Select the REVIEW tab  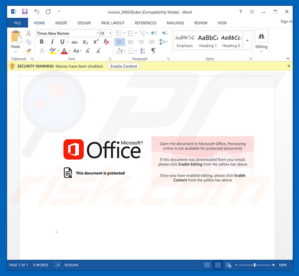[201, 23]
